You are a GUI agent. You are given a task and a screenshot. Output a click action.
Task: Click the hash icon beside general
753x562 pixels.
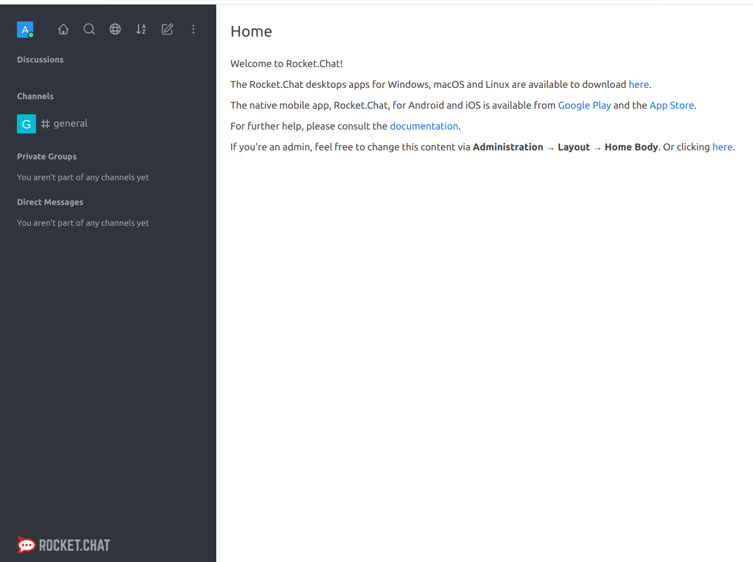coord(46,124)
